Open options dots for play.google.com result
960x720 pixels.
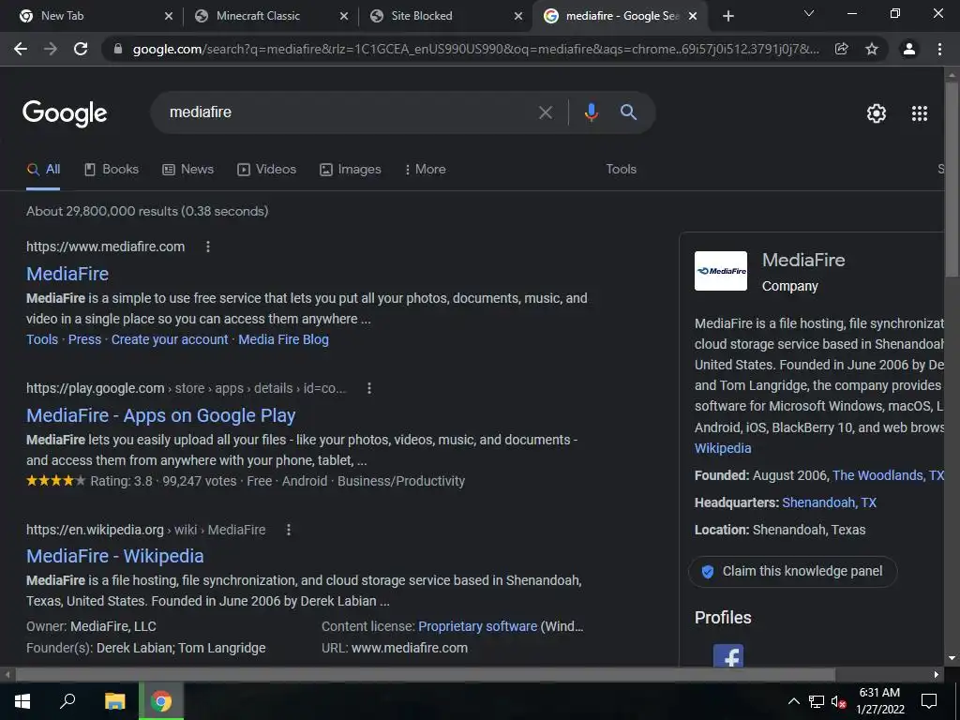pos(369,388)
